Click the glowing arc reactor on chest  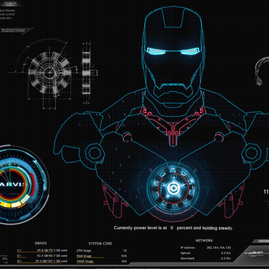click(x=173, y=188)
